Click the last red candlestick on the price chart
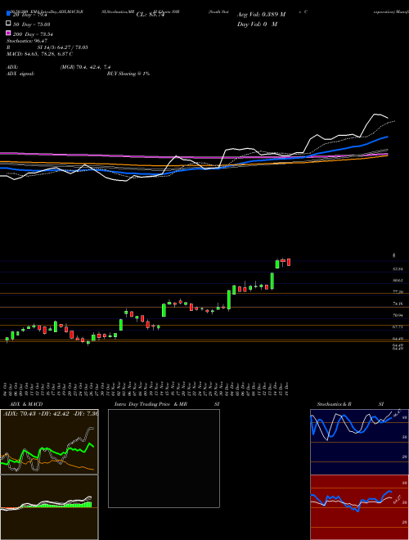The height and width of the screenshot is (540, 409). (x=289, y=262)
